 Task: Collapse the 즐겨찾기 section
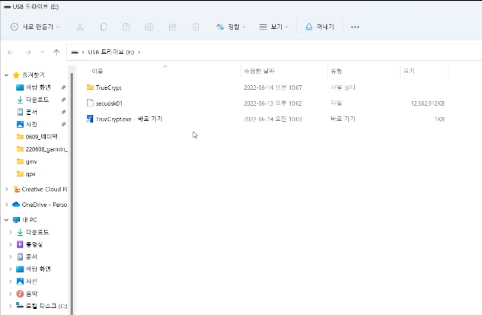pos(6,75)
